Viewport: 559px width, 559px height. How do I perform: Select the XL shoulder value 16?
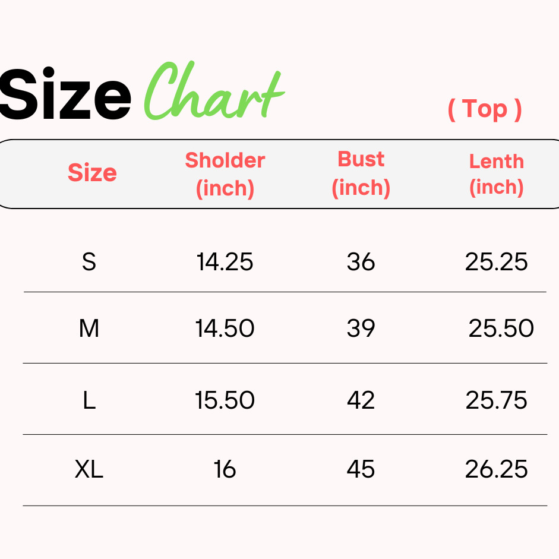tap(225, 469)
